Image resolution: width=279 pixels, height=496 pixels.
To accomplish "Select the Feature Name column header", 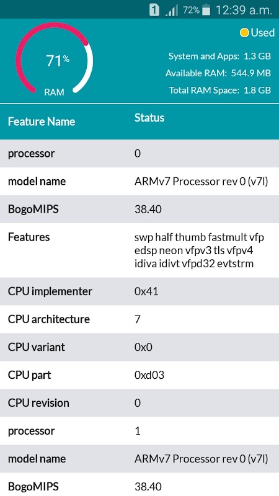I will (42, 122).
